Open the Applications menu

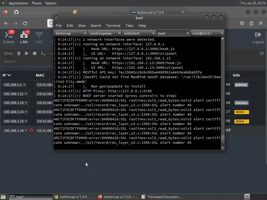19,3
